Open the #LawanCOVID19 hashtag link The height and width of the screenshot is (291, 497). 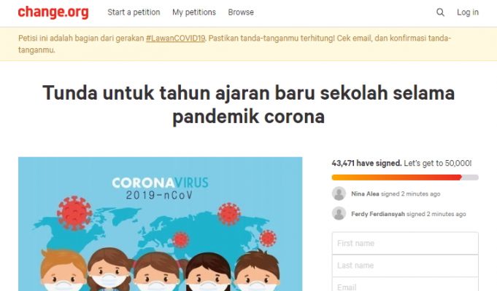click(x=175, y=39)
